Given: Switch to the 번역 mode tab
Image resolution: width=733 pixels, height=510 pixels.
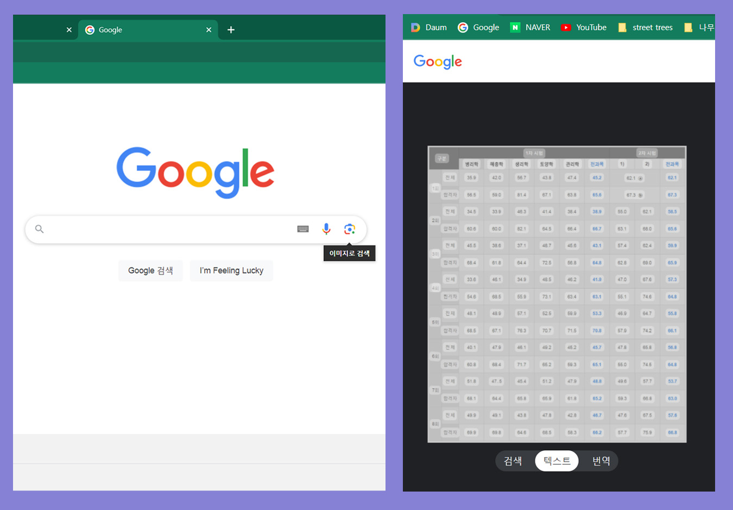Looking at the screenshot, I should (x=601, y=461).
